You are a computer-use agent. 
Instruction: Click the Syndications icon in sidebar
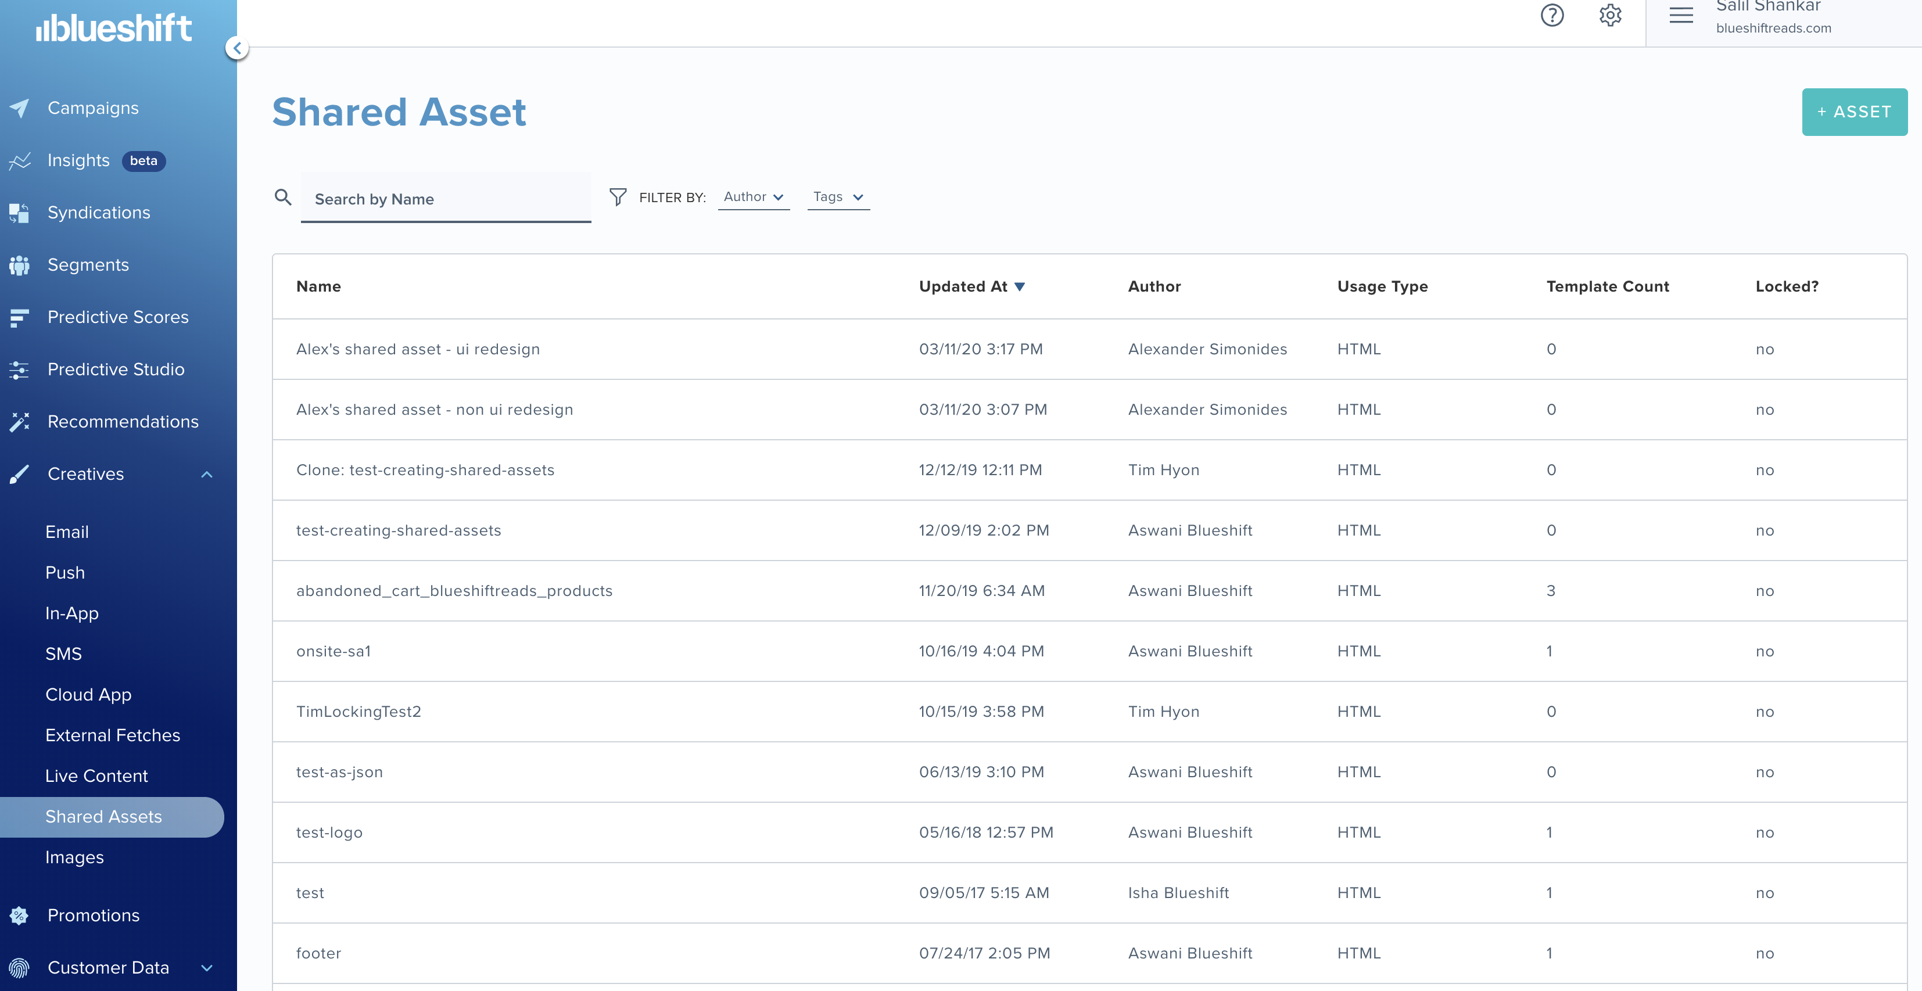(x=19, y=213)
